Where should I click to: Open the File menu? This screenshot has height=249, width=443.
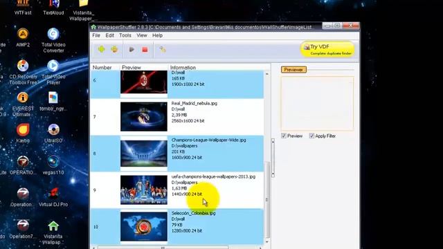(x=96, y=35)
